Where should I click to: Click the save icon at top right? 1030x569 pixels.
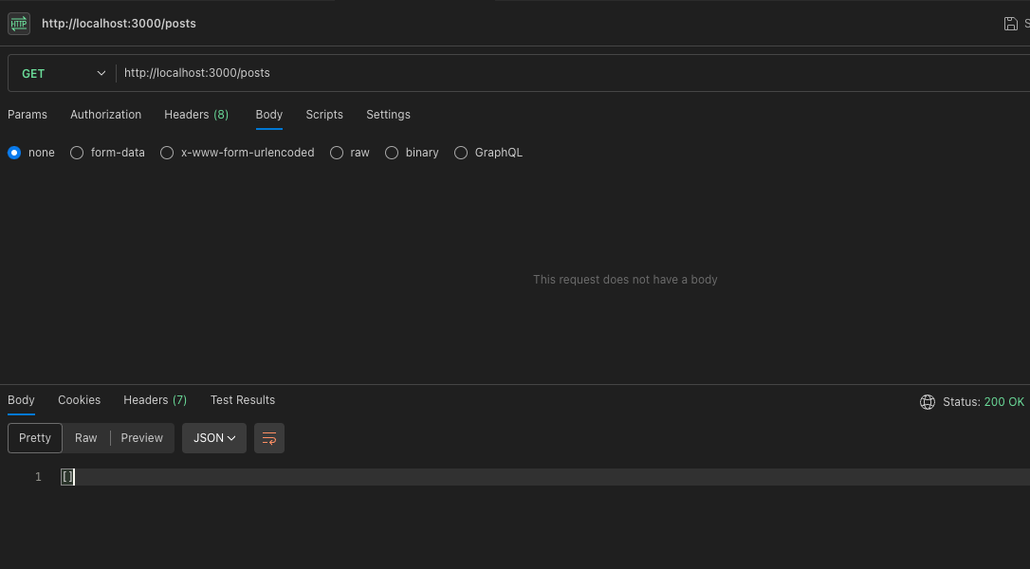pos(1010,25)
